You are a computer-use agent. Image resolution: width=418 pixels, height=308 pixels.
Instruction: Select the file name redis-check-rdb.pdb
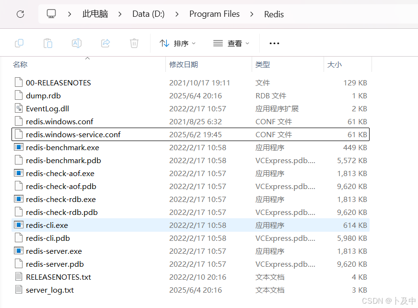[x=62, y=212]
